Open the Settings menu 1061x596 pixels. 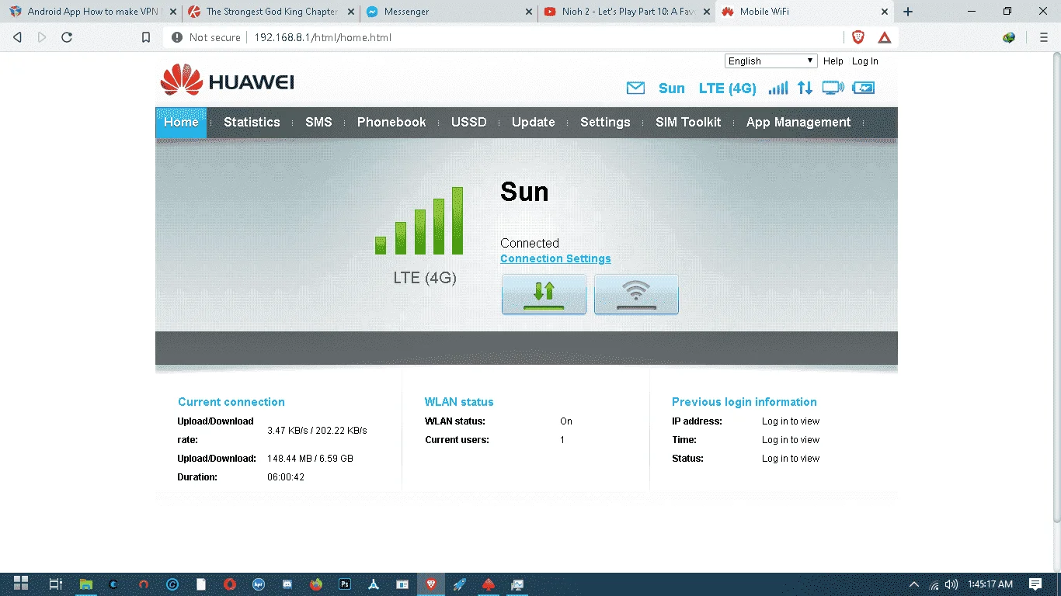[605, 123]
